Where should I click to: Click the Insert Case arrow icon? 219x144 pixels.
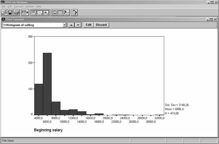(66, 12)
